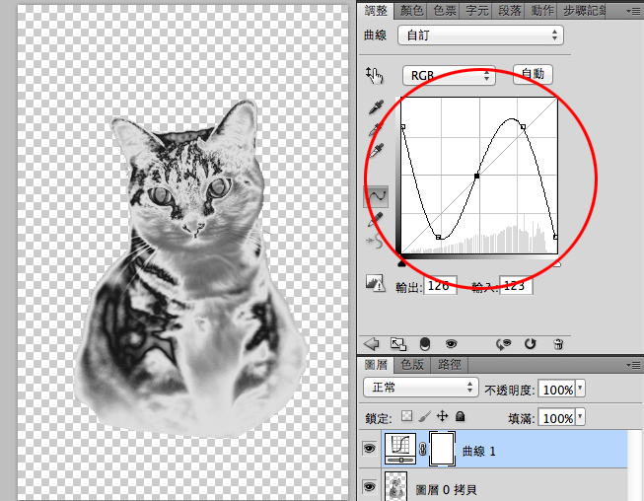Screen dimensions: 644x501
Task: Switch to the 段落 tab
Action: tap(509, 11)
